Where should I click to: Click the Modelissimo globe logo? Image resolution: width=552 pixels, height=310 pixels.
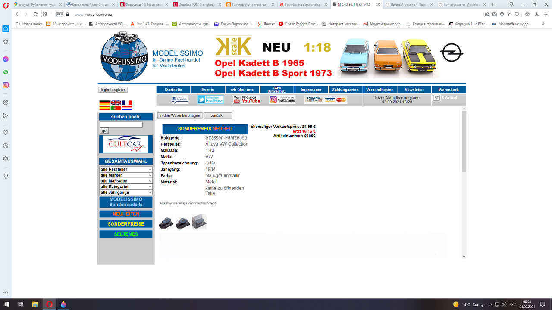(x=124, y=56)
